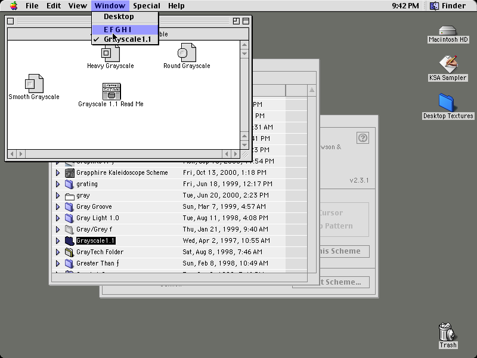The image size is (477, 358).
Task: Click the folder icon beside grating
Action: tap(70, 184)
